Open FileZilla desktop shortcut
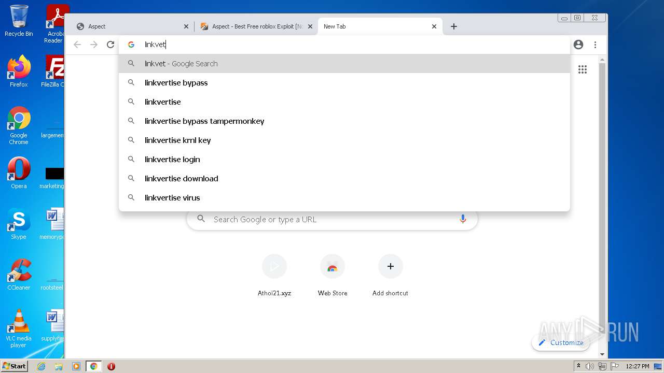This screenshot has width=664, height=373. (x=53, y=71)
